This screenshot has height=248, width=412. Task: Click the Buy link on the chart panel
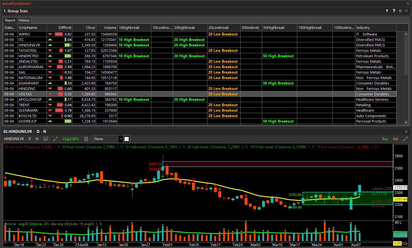[x=385, y=139]
